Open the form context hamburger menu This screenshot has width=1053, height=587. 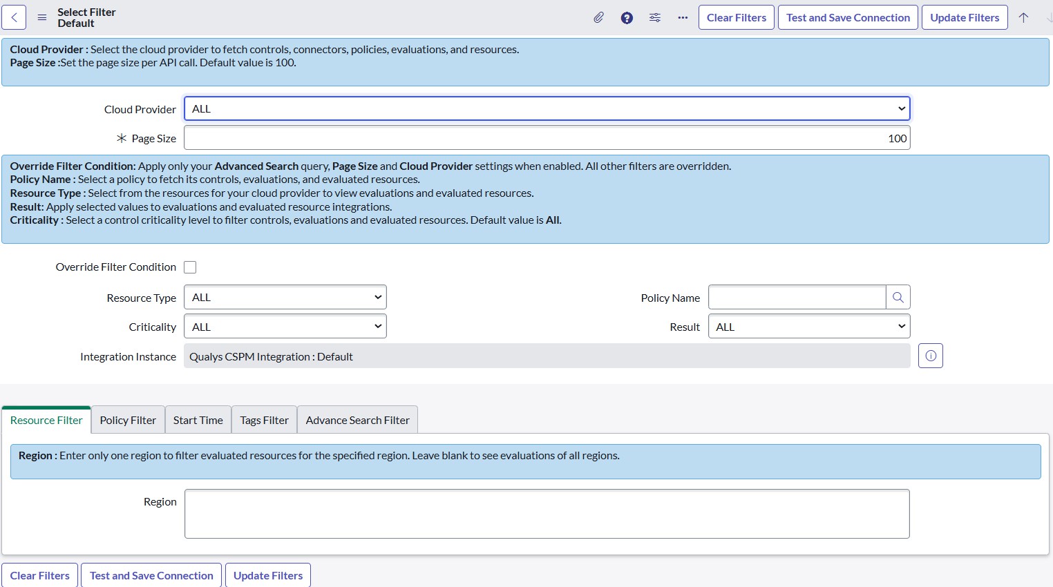pyautogui.click(x=42, y=18)
